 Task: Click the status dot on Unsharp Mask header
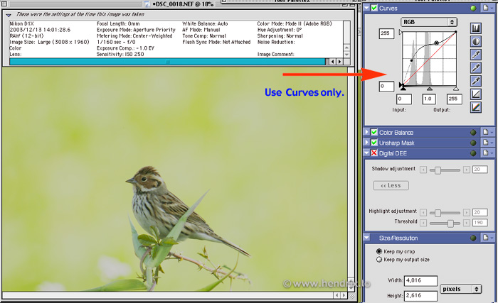click(x=473, y=143)
